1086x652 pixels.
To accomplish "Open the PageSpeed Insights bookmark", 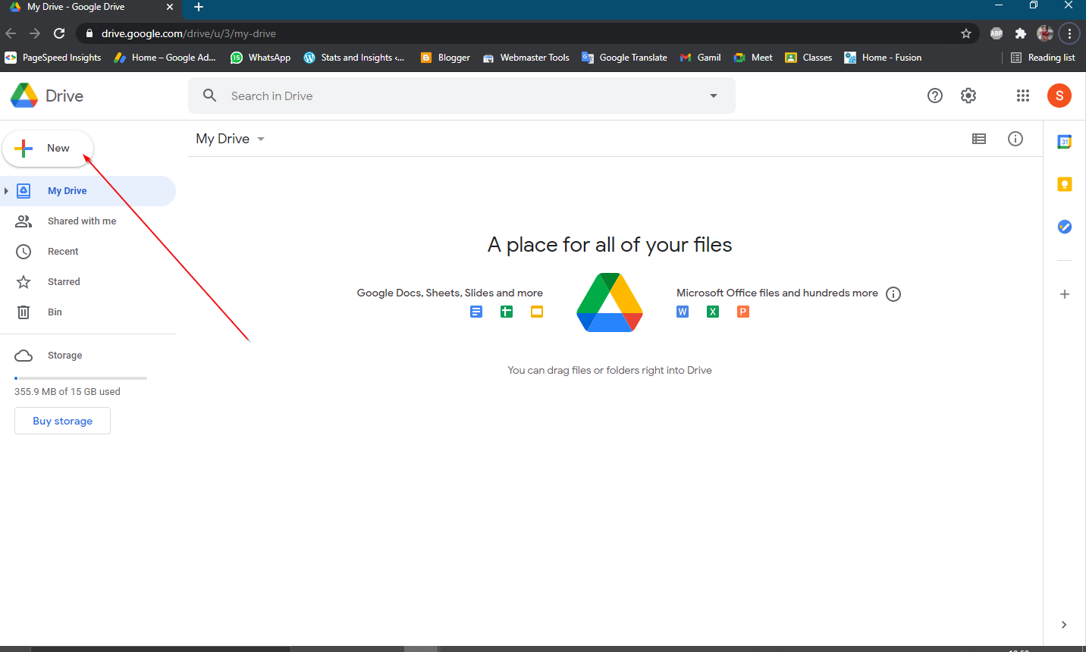I will click(53, 58).
